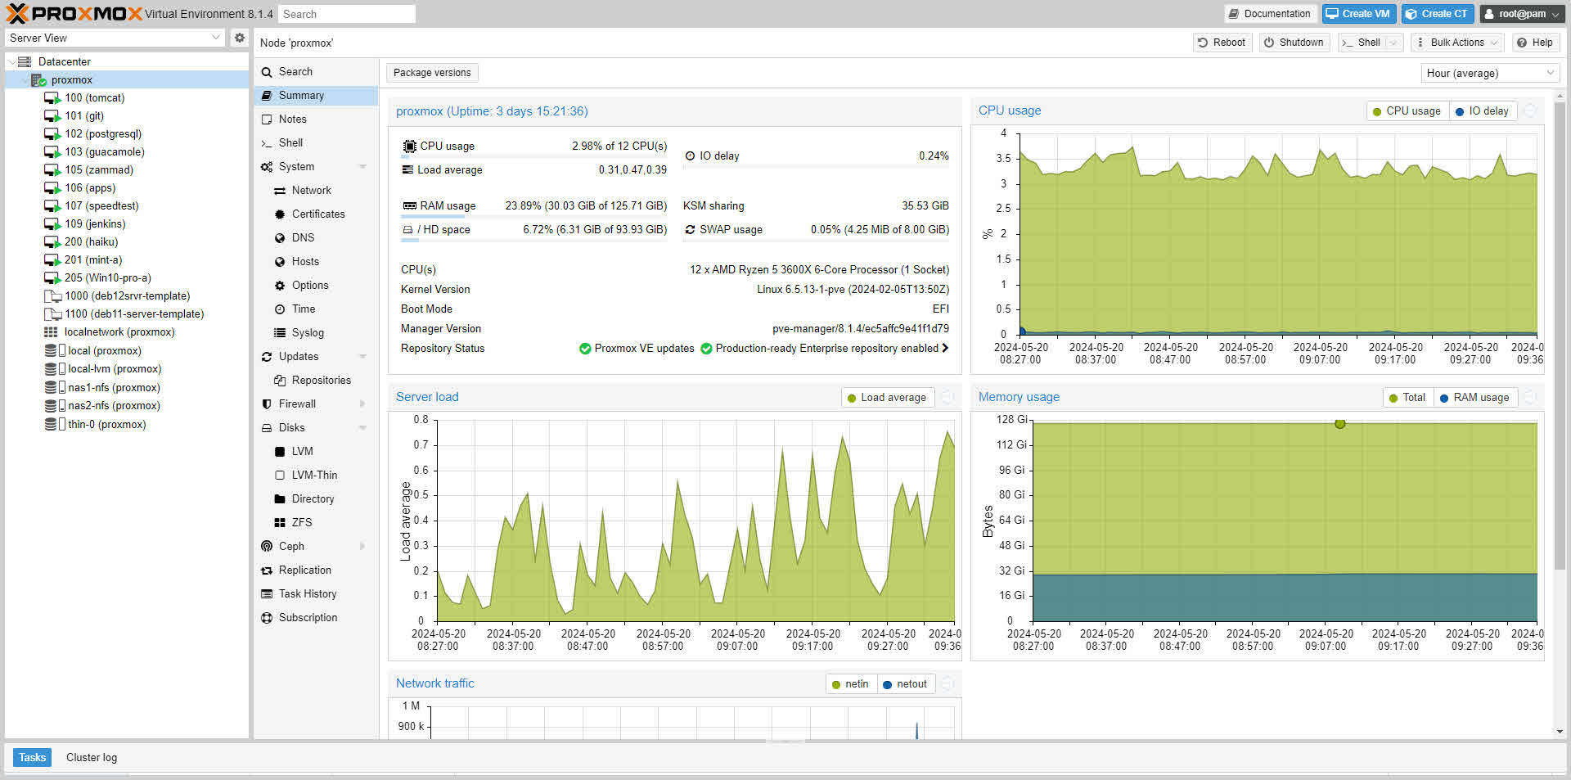Click the nas1-nfs storage icon
The image size is (1571, 780).
pyautogui.click(x=52, y=387)
